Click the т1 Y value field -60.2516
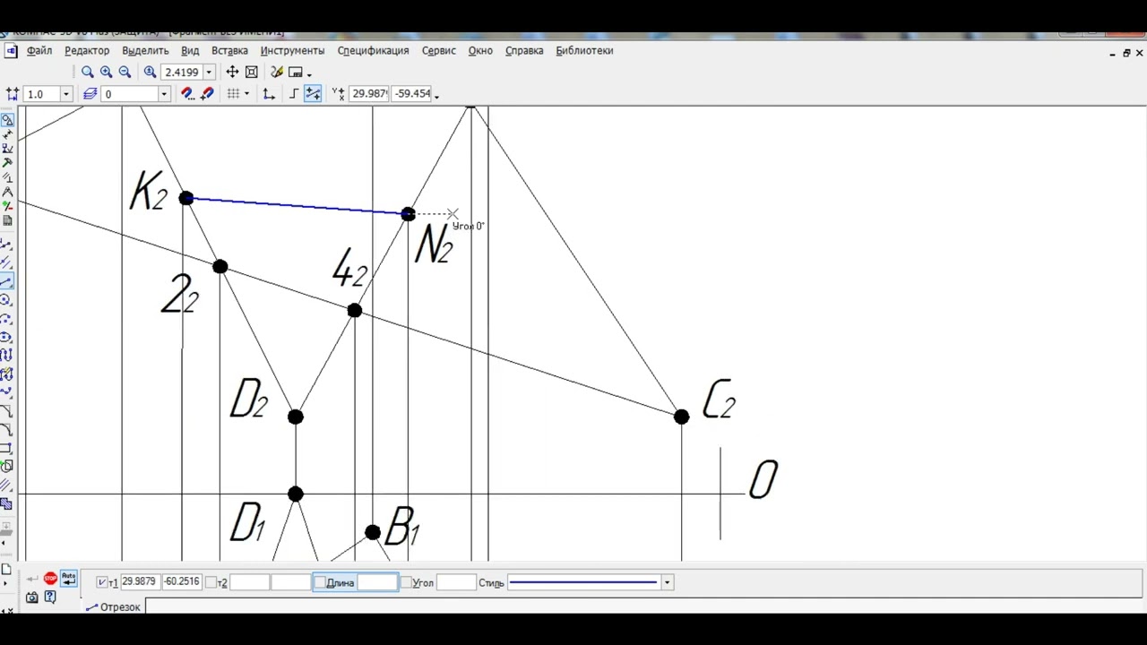This screenshot has height=645, width=1147. [x=182, y=582]
